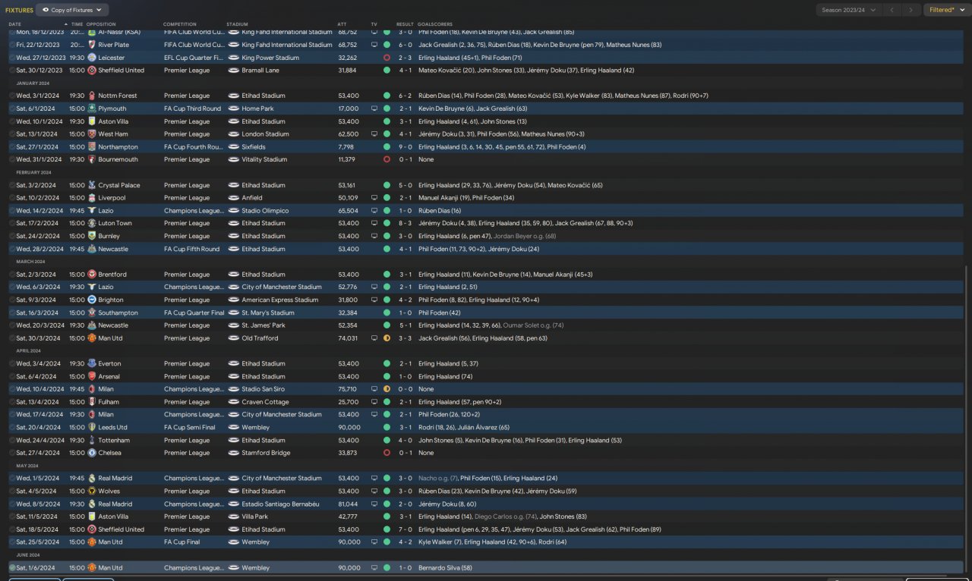This screenshot has width=972, height=581.
Task: Click the River Plate club badge
Action: pos(92,45)
